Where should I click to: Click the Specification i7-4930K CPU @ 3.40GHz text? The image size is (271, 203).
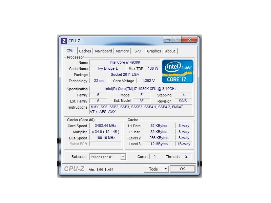click(141, 89)
